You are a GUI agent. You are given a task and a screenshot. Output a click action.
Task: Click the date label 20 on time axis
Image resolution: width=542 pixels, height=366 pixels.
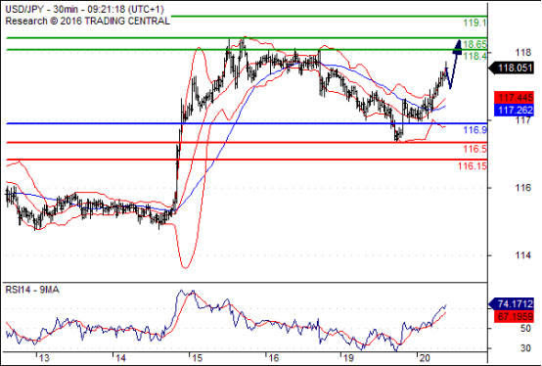pos(425,358)
